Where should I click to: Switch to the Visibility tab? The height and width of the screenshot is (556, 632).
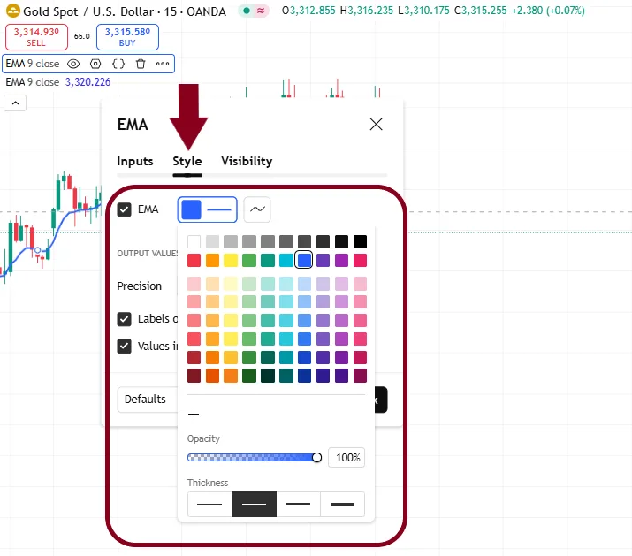[x=247, y=161]
